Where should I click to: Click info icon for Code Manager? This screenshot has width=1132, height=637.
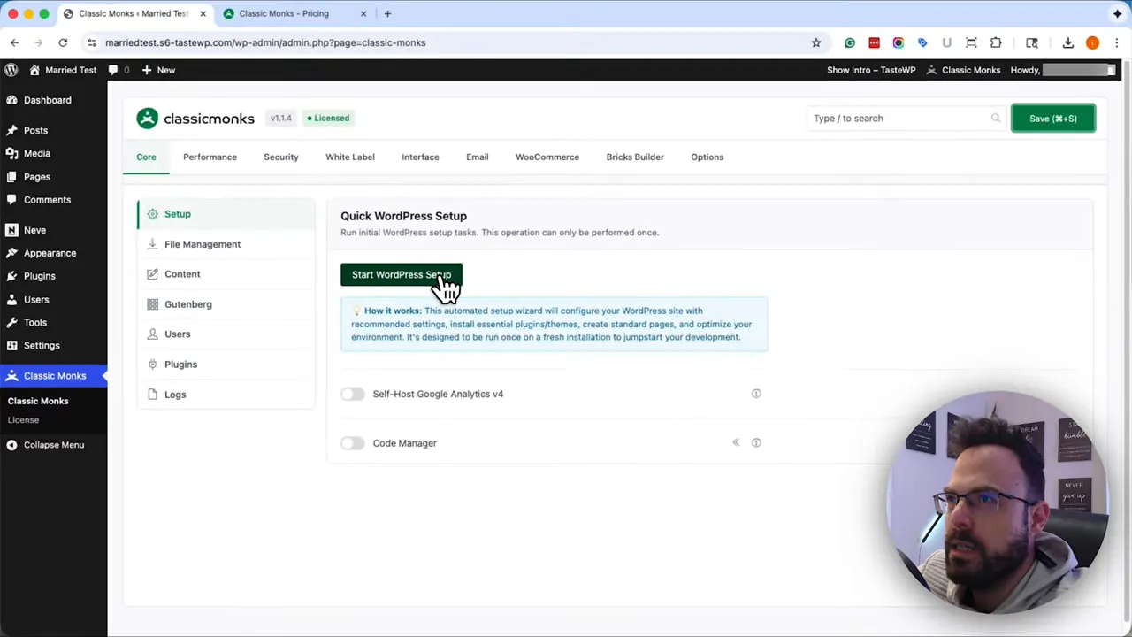click(x=756, y=442)
